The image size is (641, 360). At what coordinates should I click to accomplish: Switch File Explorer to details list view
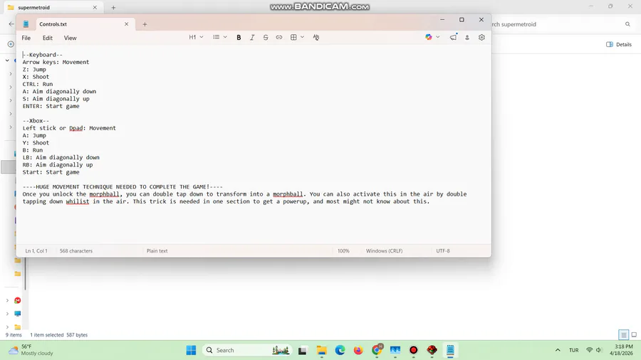point(623,334)
